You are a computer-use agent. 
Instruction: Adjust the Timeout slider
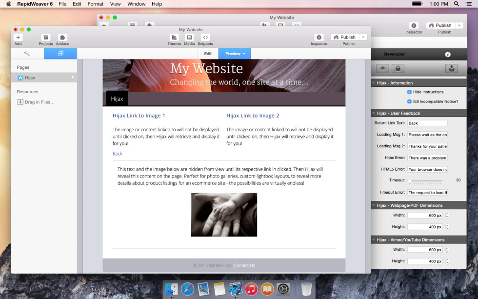pos(409,181)
